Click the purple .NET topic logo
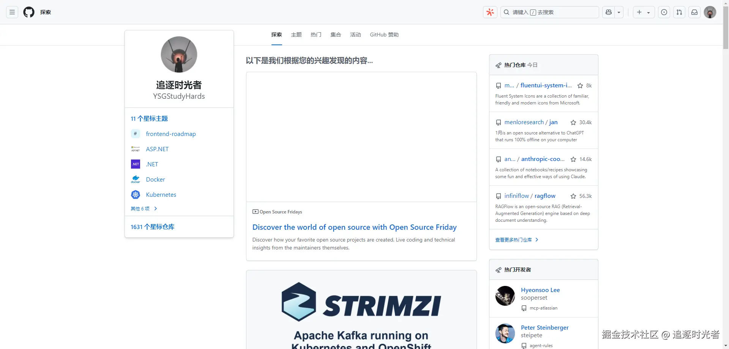 pyautogui.click(x=136, y=164)
